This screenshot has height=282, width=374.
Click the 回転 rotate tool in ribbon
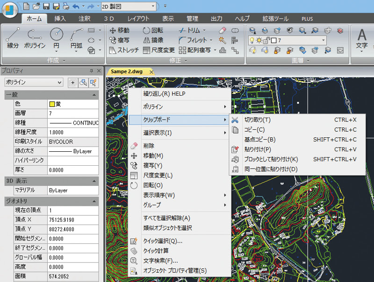[x=153, y=30]
